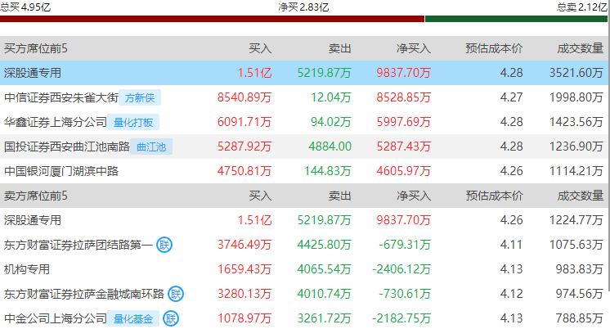Click sell amount 4425.80万

click(x=324, y=245)
